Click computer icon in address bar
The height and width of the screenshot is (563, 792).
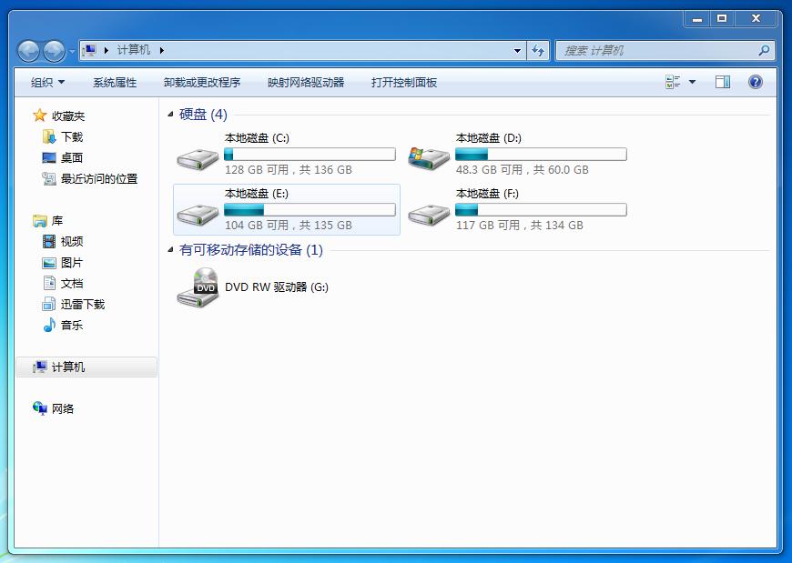click(x=89, y=50)
